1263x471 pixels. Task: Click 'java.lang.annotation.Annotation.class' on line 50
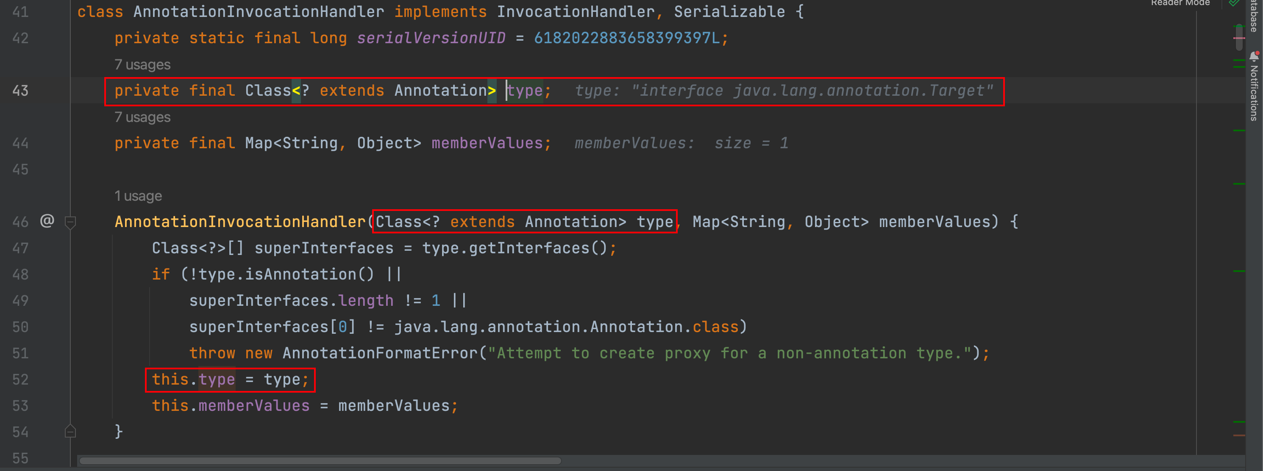[566, 327]
